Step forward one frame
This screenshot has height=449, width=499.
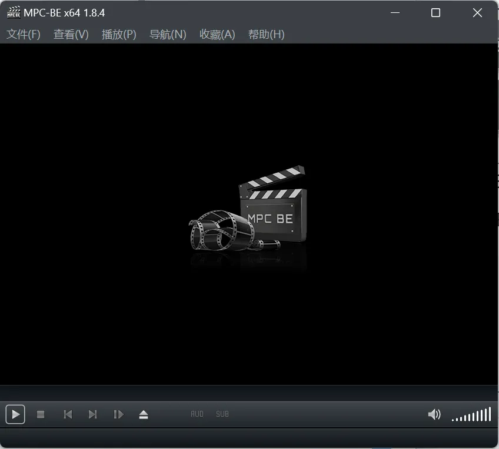tap(118, 414)
